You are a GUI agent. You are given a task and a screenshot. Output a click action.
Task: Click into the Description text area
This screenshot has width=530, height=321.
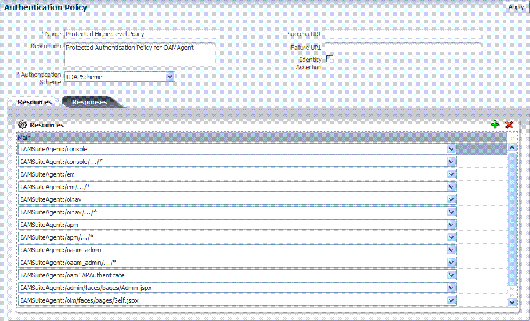click(x=140, y=55)
